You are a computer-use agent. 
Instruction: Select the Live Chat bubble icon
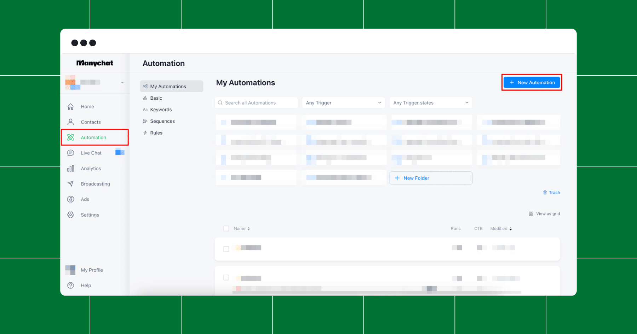tap(70, 153)
